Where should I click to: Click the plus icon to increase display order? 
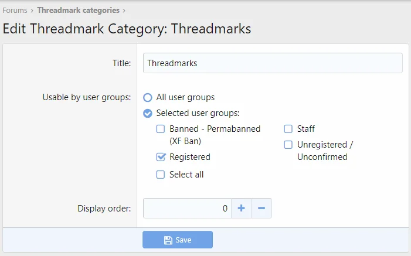[241, 208]
